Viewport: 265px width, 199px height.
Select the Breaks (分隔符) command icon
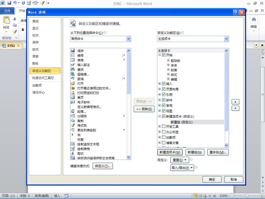tap(73, 116)
